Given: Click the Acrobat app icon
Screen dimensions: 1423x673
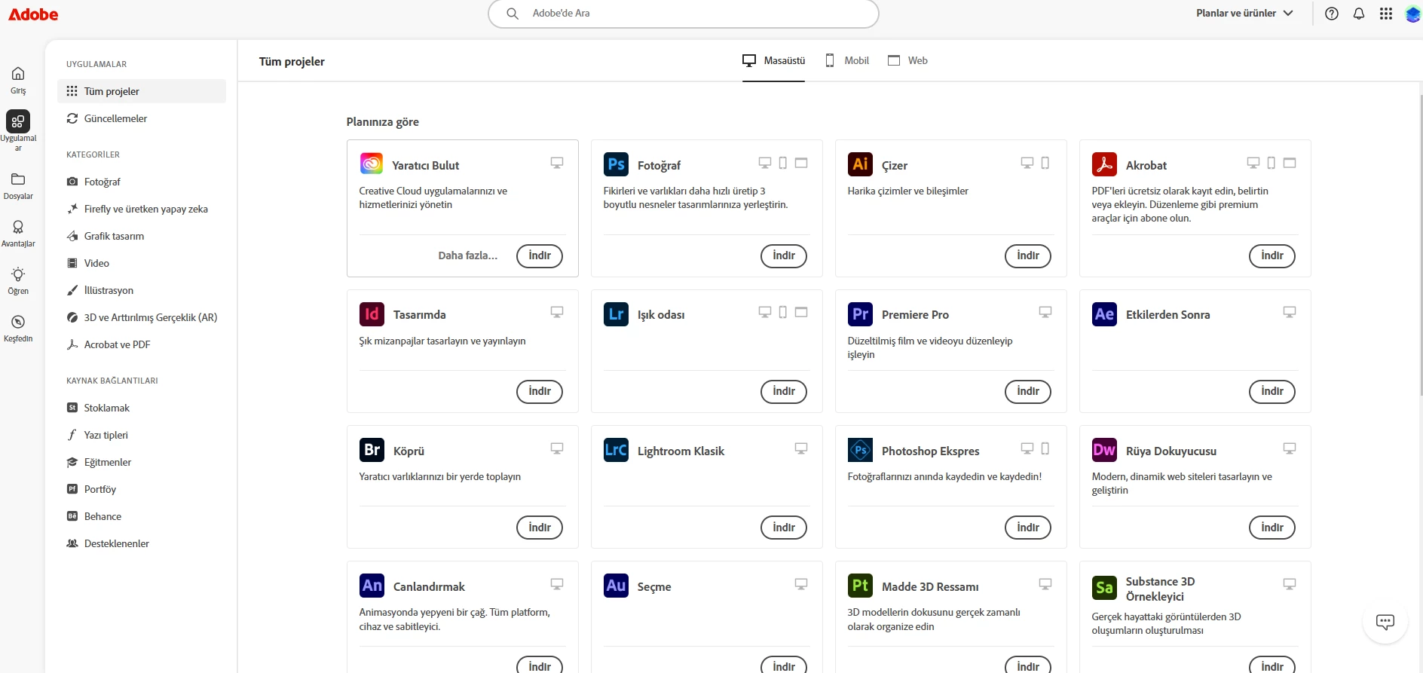Looking at the screenshot, I should pos(1104,164).
